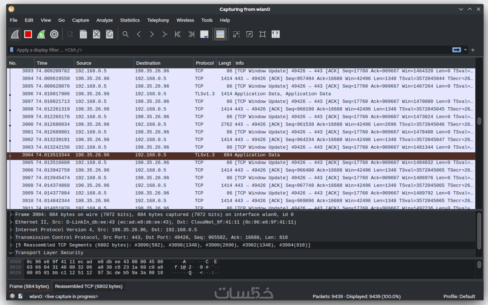Image resolution: width=488 pixels, height=305 pixels.
Task: Open capture file properties status icon
Action: tap(20, 296)
